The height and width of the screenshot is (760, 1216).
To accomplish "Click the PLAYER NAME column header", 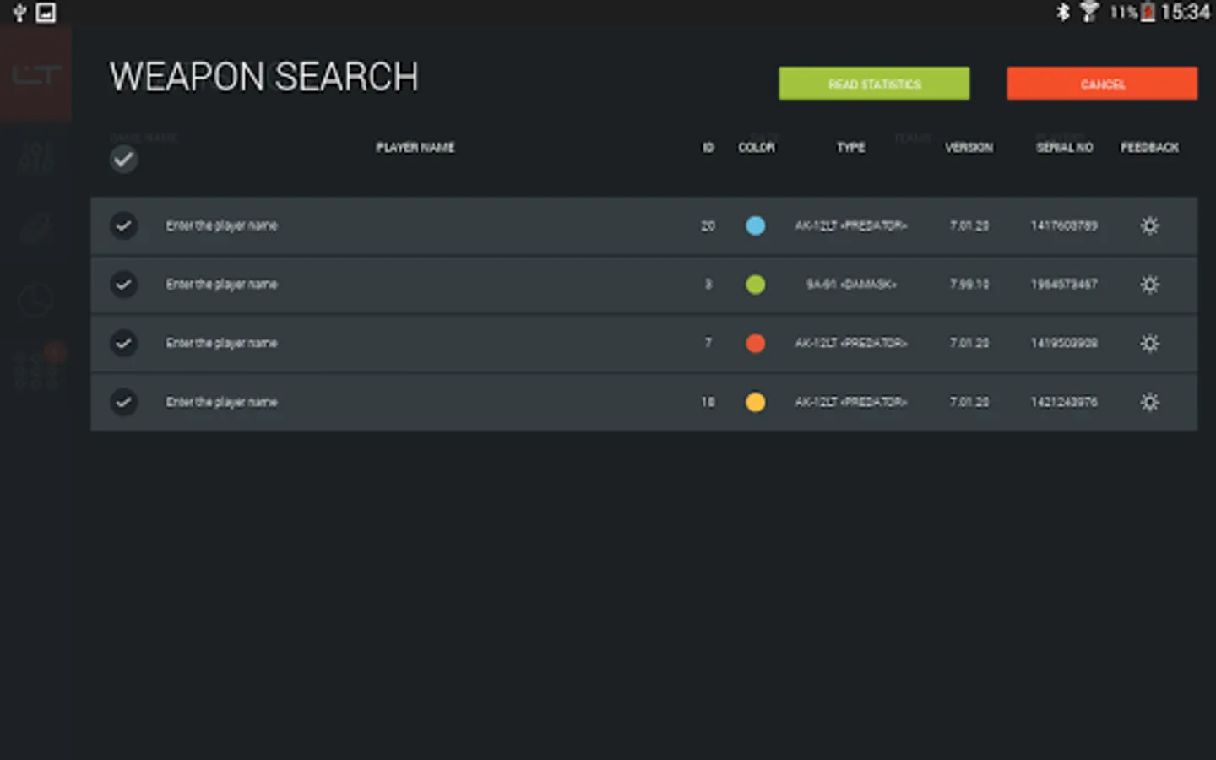I will (415, 148).
